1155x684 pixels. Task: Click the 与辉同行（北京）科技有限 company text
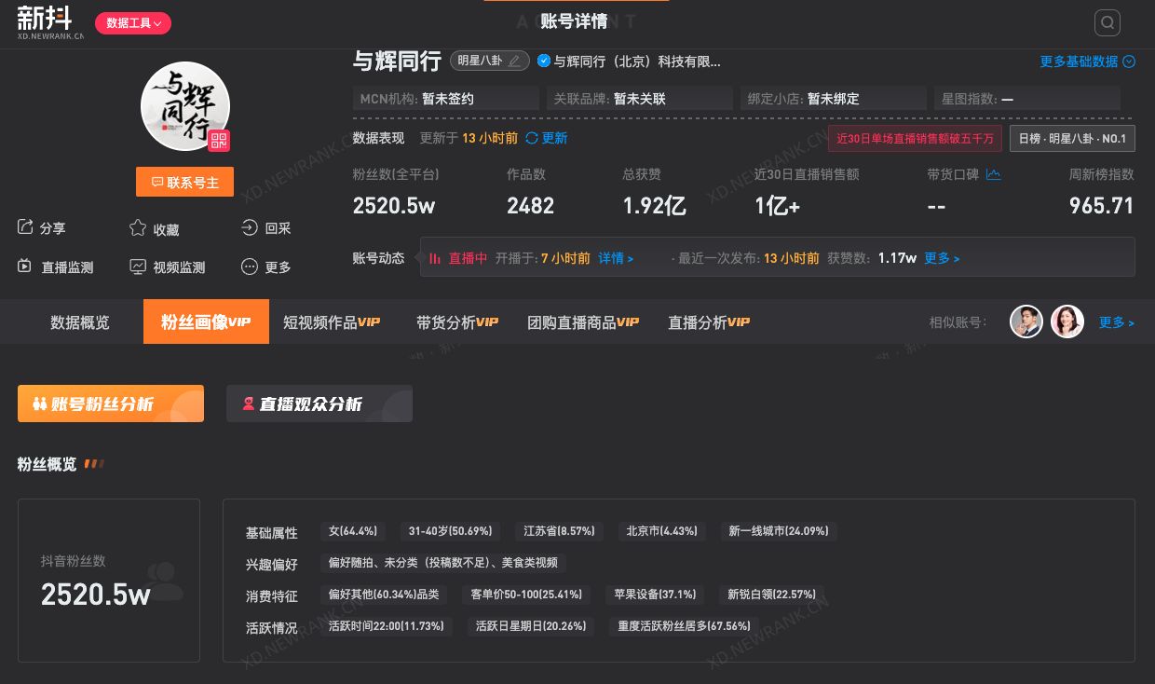(637, 62)
